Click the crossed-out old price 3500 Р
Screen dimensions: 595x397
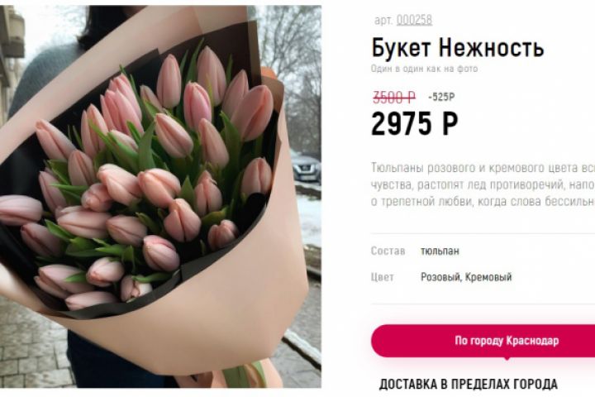pyautogui.click(x=394, y=98)
